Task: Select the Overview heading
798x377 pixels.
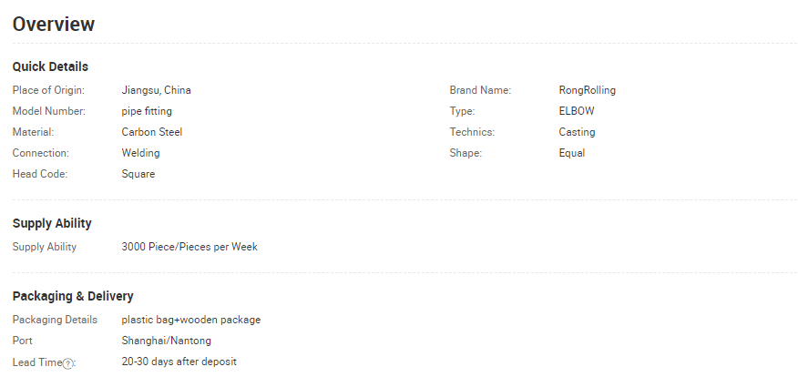Action: point(54,25)
